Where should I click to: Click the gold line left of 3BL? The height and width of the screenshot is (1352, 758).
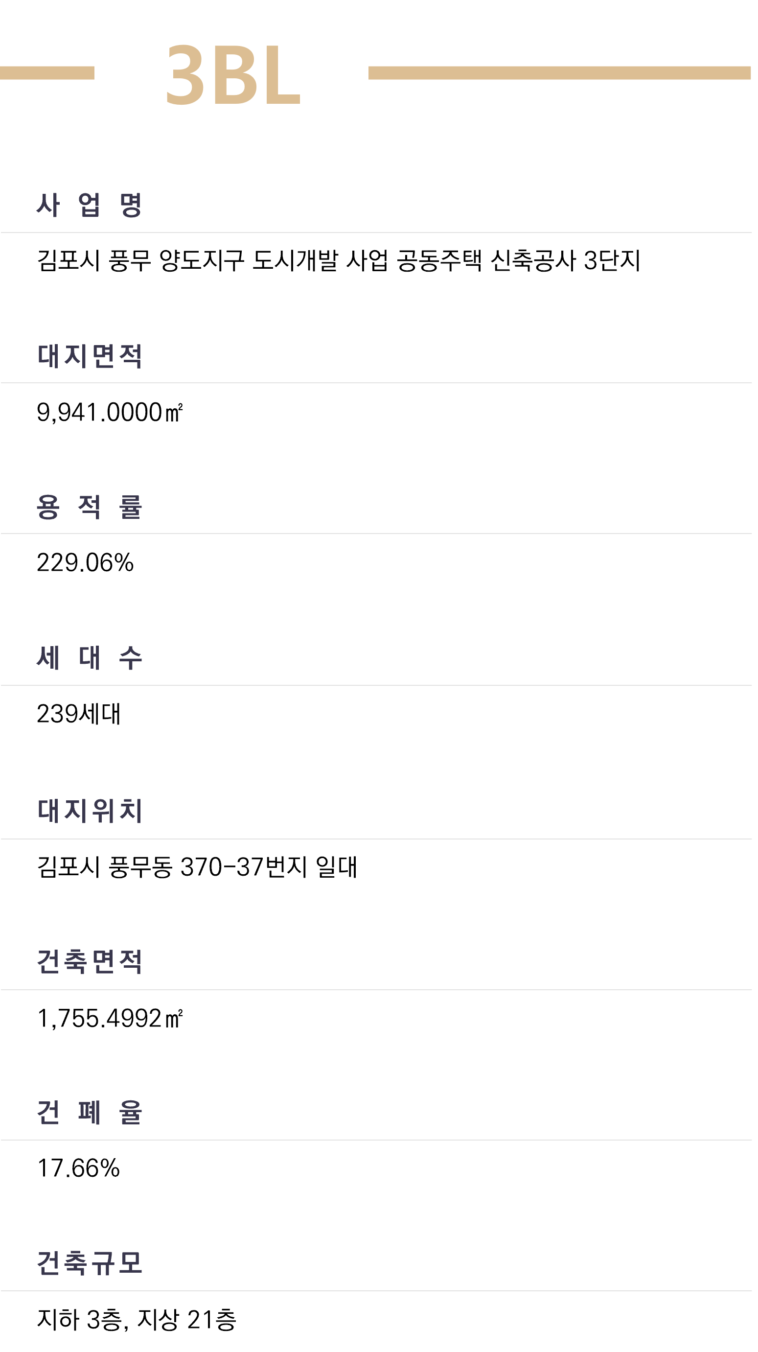(46, 73)
